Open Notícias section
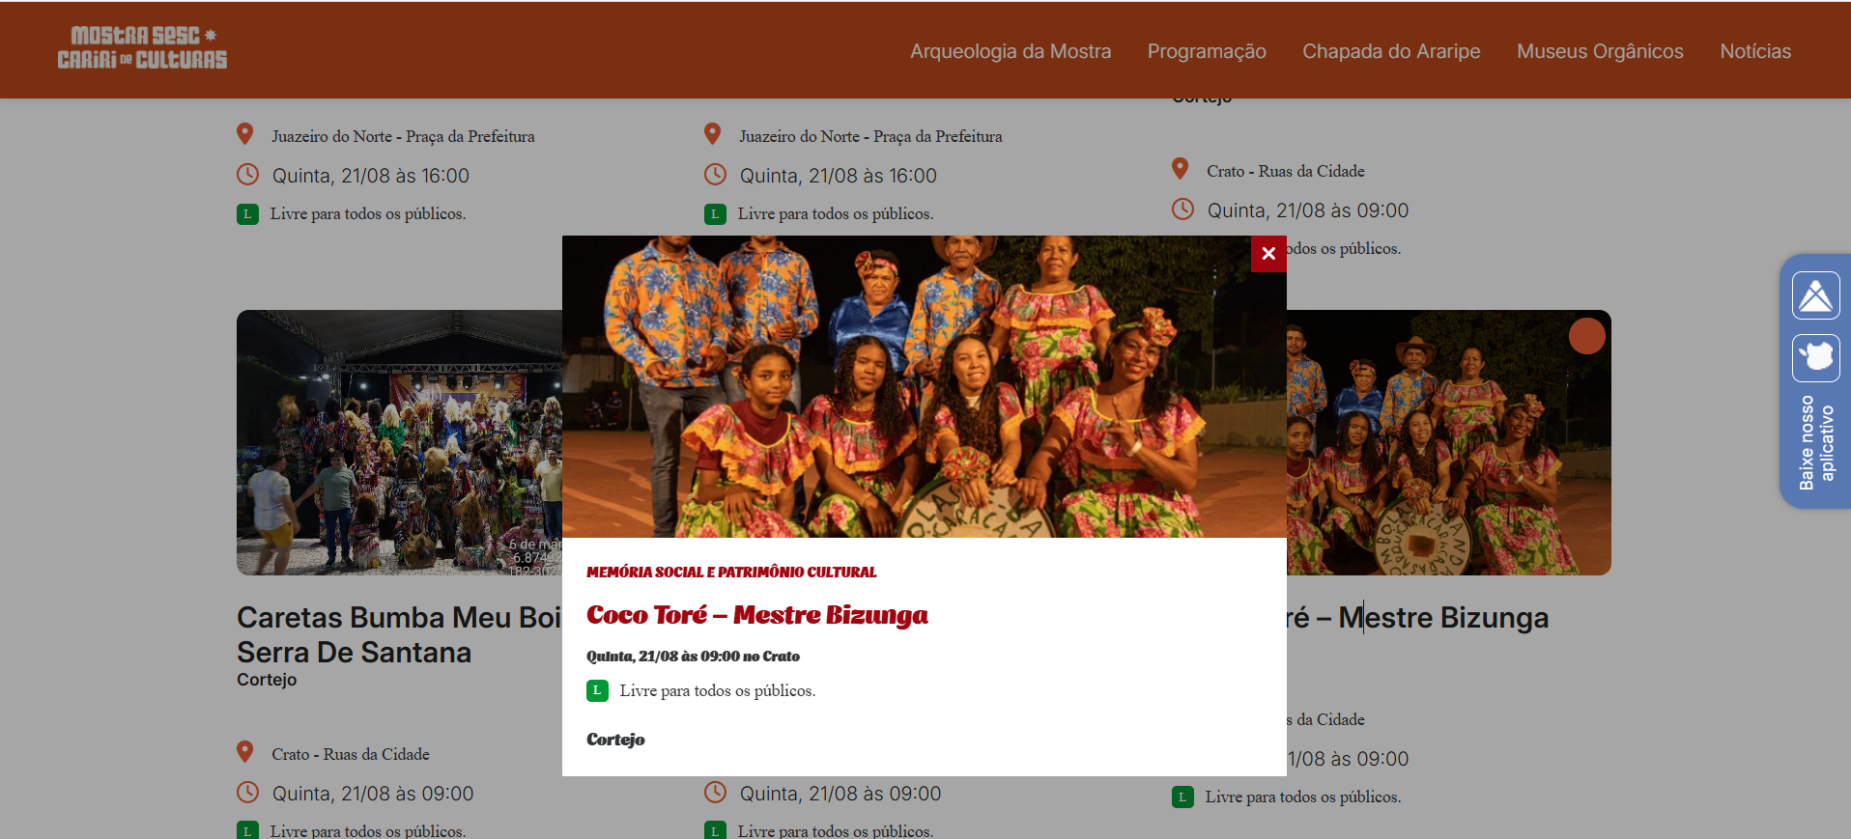The height and width of the screenshot is (839, 1851). point(1755,51)
